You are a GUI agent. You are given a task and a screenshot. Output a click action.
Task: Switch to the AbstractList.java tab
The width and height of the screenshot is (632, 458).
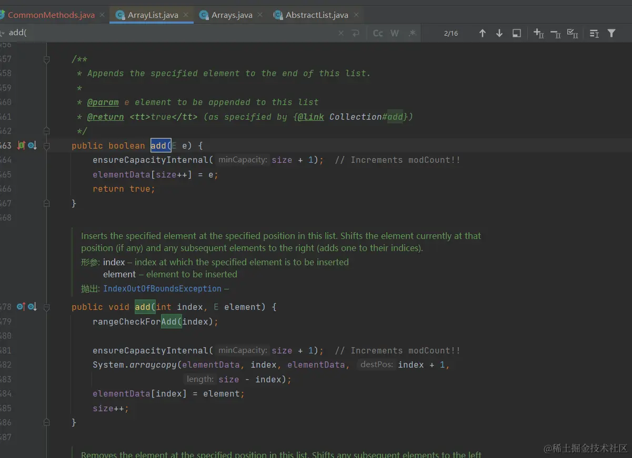click(316, 15)
